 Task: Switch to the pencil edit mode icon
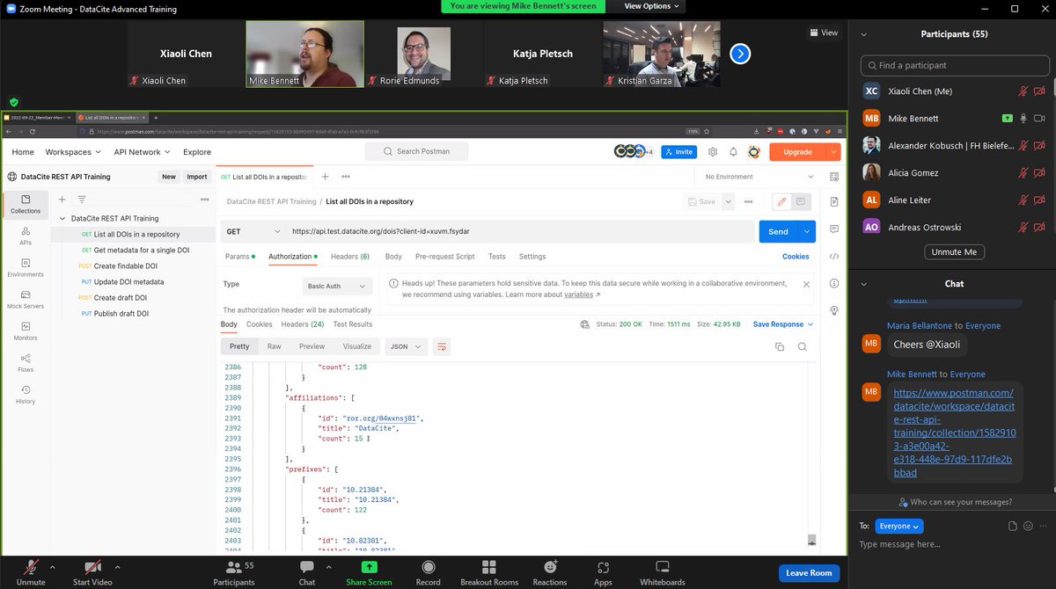(x=781, y=201)
